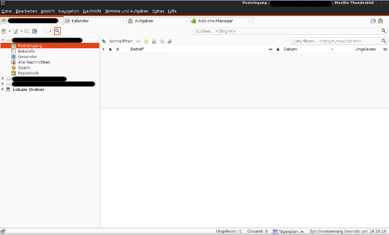Open the Extras menu
Image resolution: width=389 pixels, height=235 pixels.
159,11
